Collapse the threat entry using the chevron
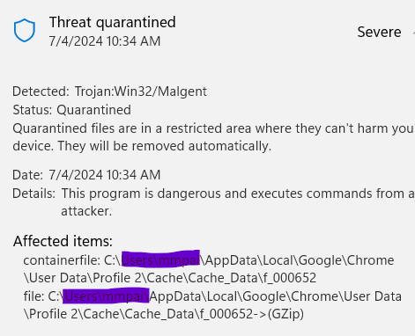 click(x=413, y=33)
